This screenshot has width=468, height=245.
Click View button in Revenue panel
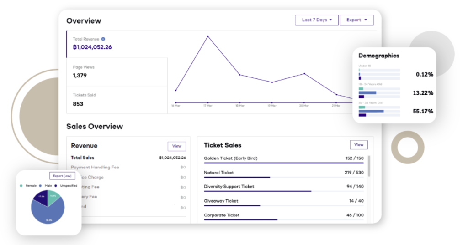(177, 146)
